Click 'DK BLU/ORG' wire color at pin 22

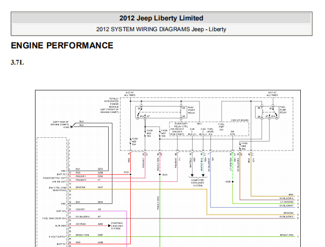click(82, 216)
